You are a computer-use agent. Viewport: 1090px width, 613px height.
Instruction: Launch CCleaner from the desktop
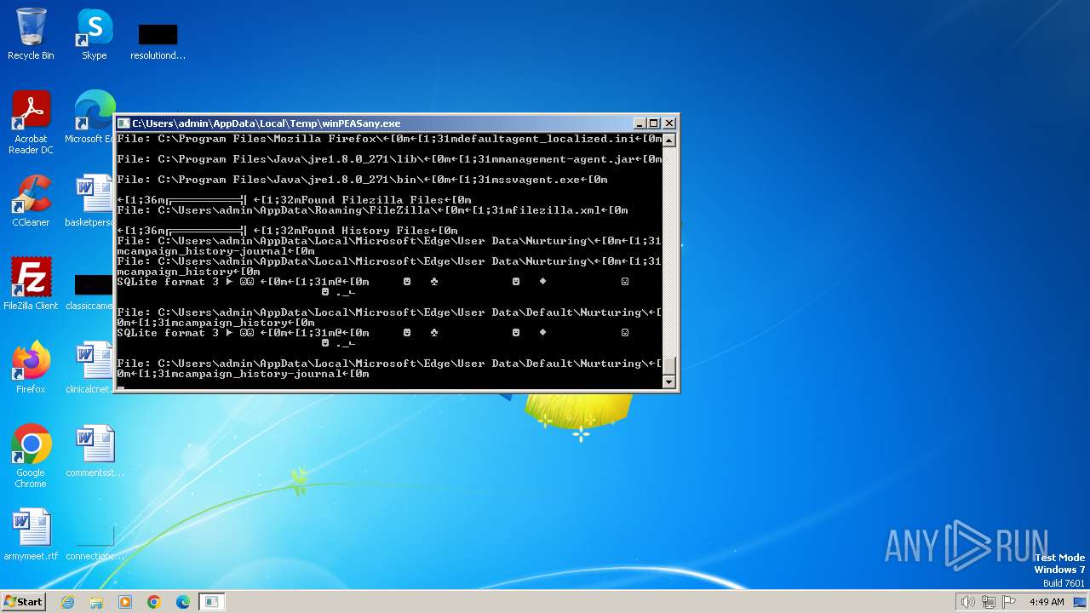(x=31, y=201)
